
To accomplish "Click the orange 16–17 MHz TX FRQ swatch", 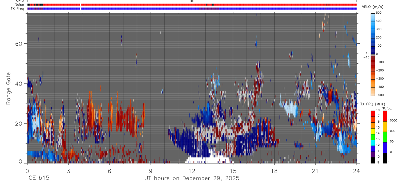I will click(373, 119).
